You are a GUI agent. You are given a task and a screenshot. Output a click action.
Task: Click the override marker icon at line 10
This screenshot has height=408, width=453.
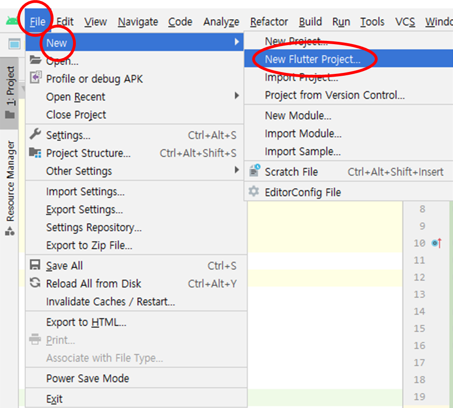(x=437, y=243)
